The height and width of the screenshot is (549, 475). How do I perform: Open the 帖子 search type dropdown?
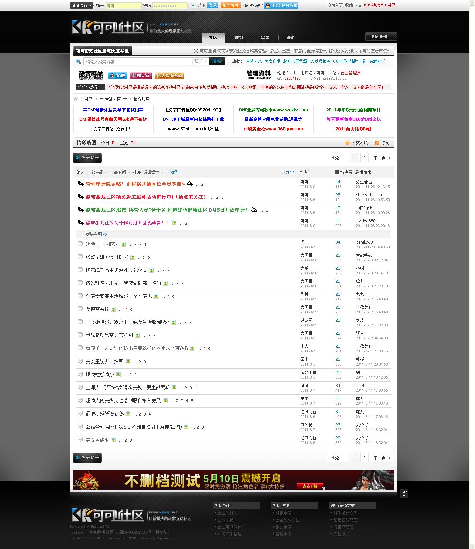200,61
